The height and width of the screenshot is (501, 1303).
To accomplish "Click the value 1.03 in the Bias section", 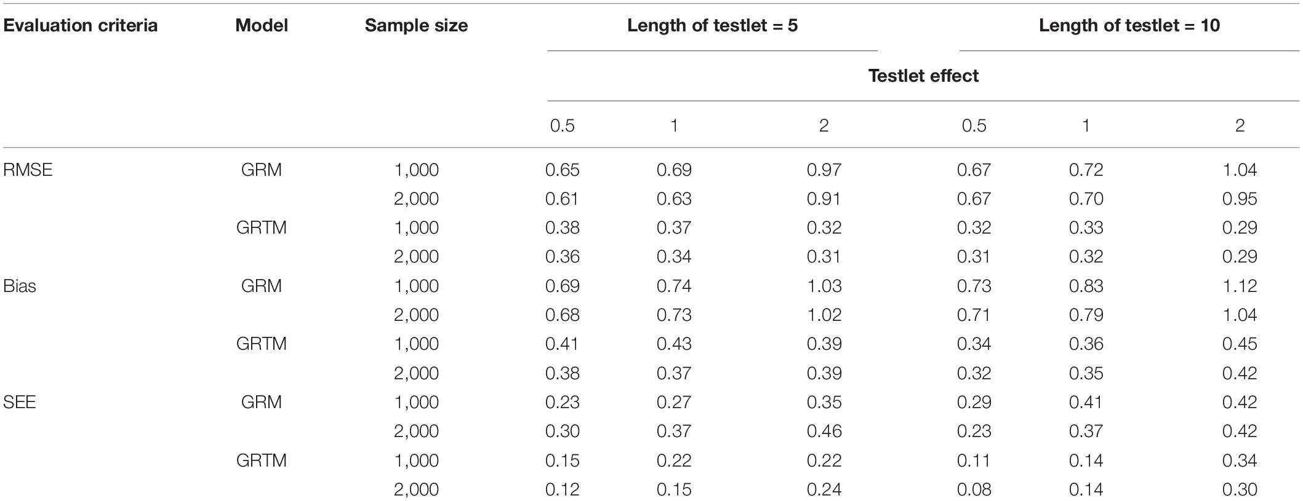I will coord(824,286).
